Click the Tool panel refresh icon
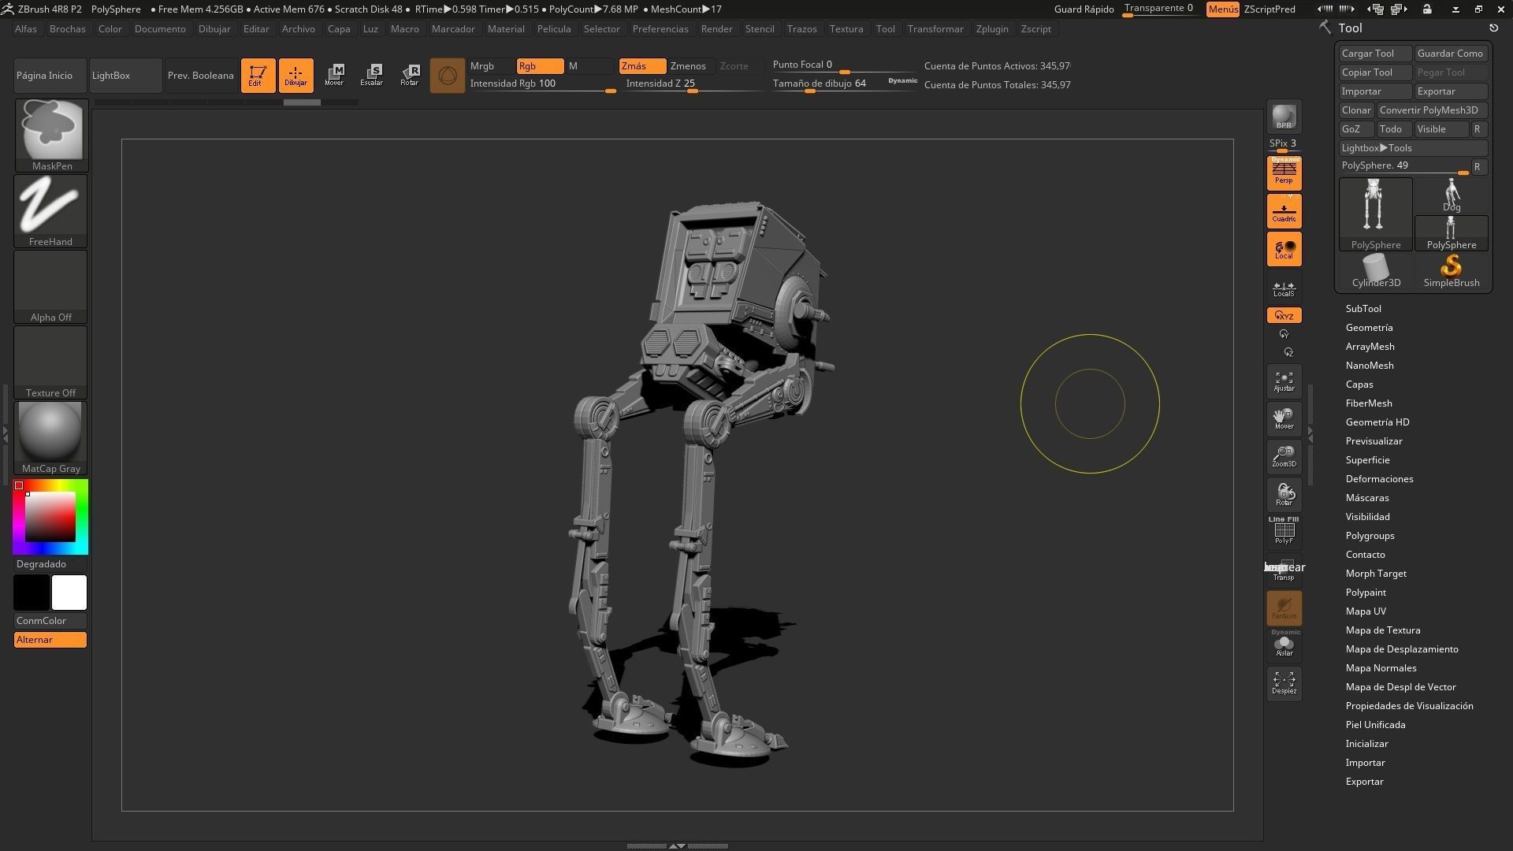This screenshot has width=1513, height=851. tap(1493, 28)
